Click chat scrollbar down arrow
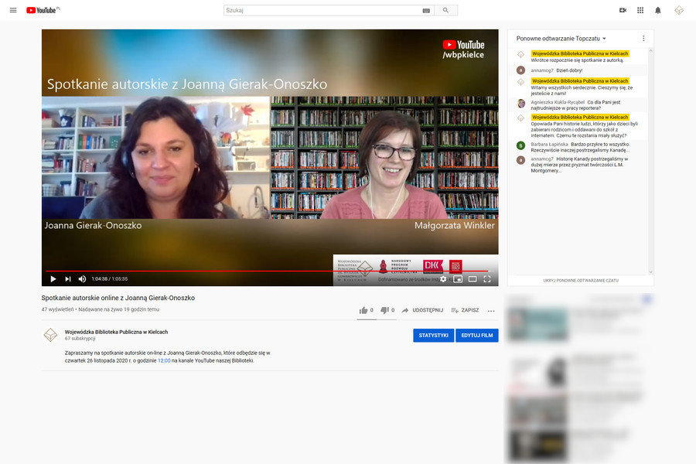 tap(650, 271)
